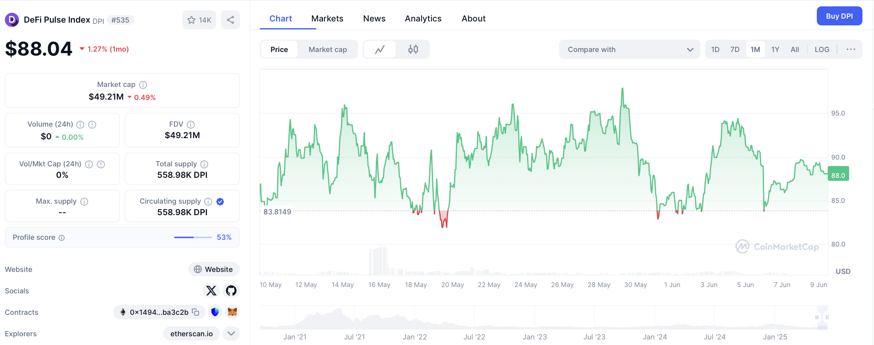Click first info icon beside Vol/Mkt Cap (24h)
This screenshot has width=874, height=345.
89,164
